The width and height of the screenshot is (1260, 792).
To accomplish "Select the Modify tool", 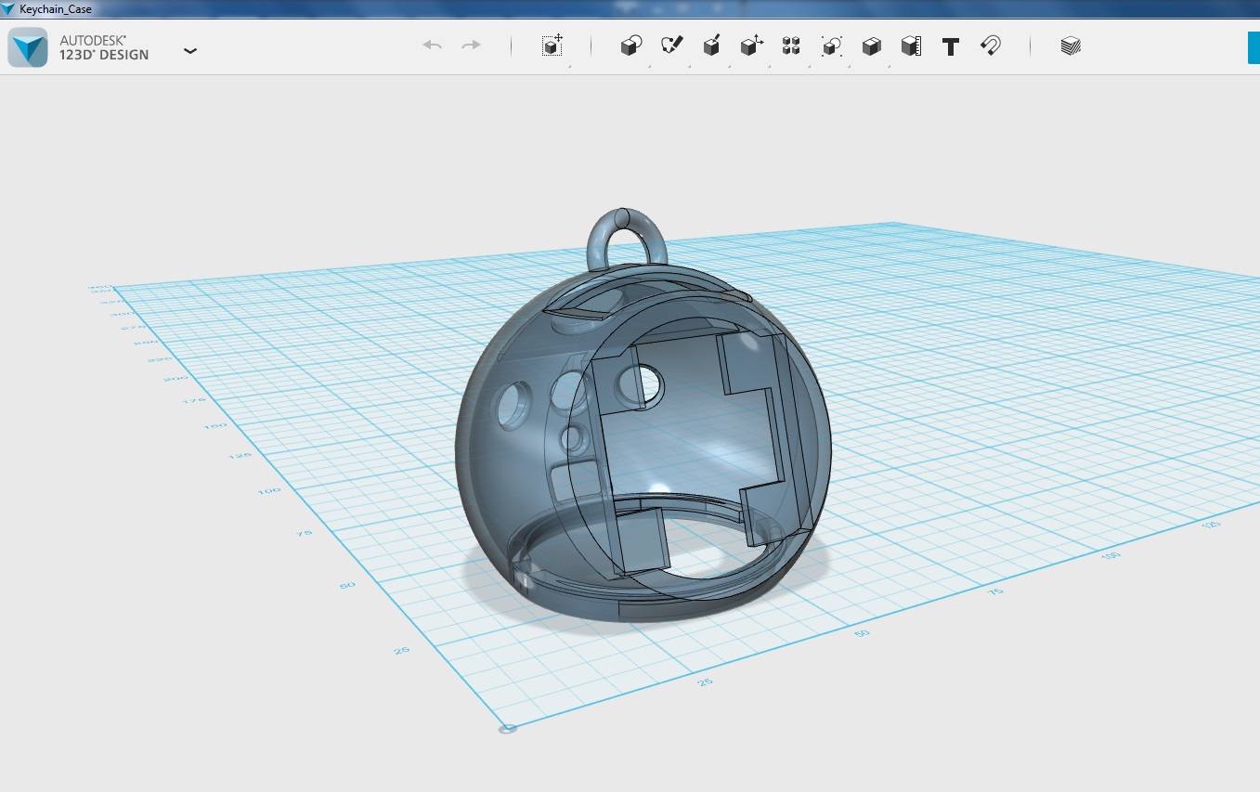I will coord(751,45).
